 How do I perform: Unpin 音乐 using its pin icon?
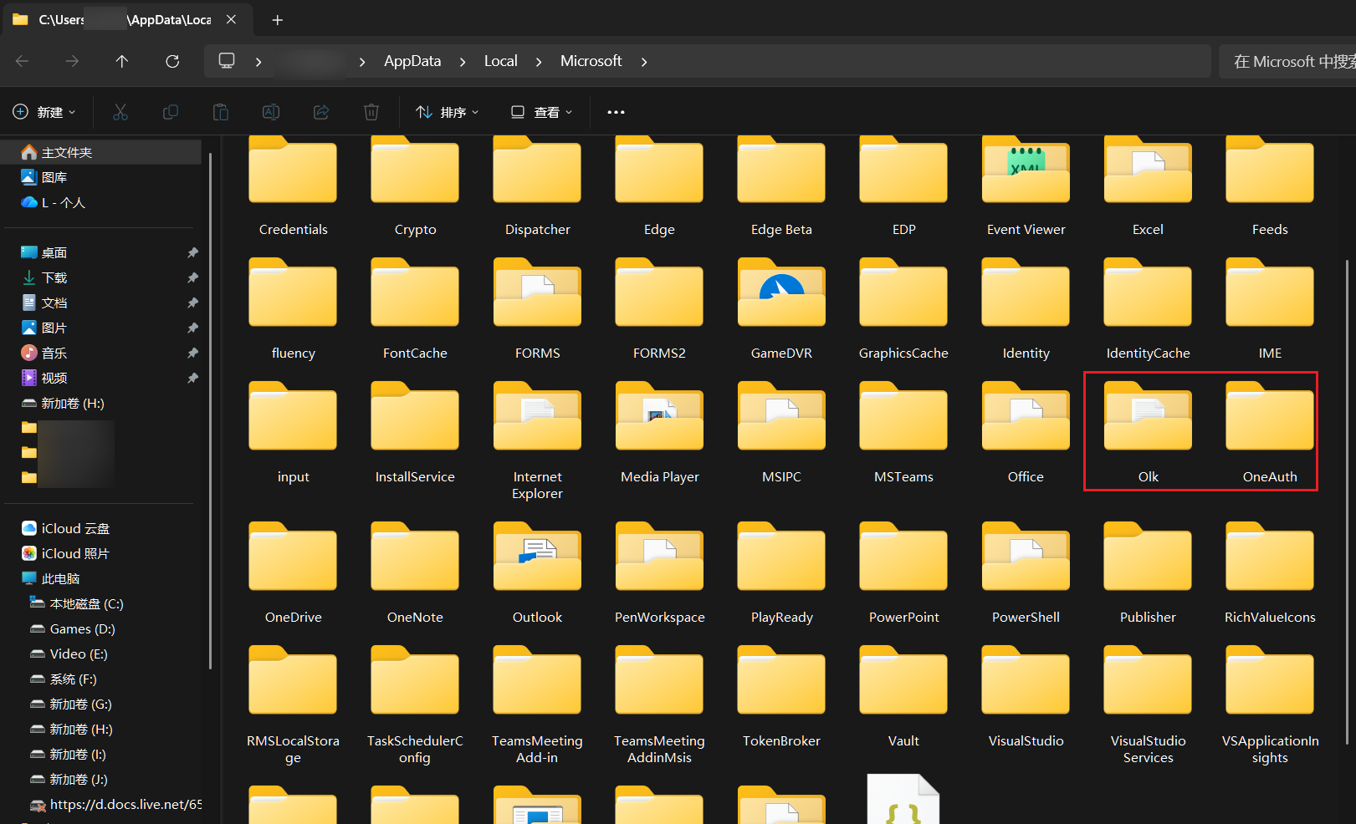click(x=192, y=353)
